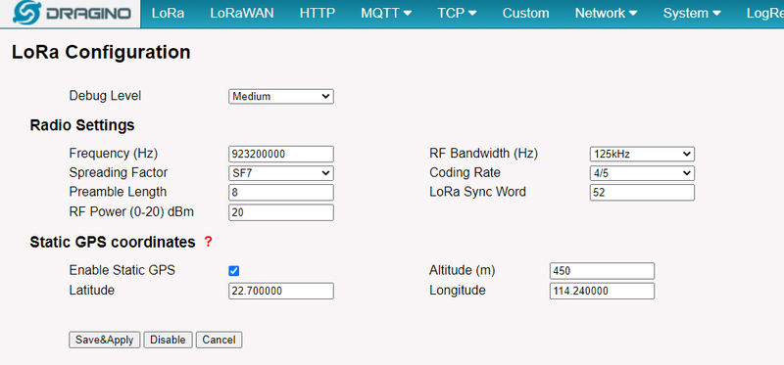784x365 pixels.
Task: Open the Custom menu tab
Action: 525,14
